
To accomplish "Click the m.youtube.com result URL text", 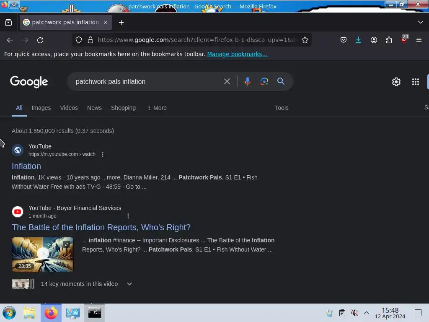I will (62, 154).
